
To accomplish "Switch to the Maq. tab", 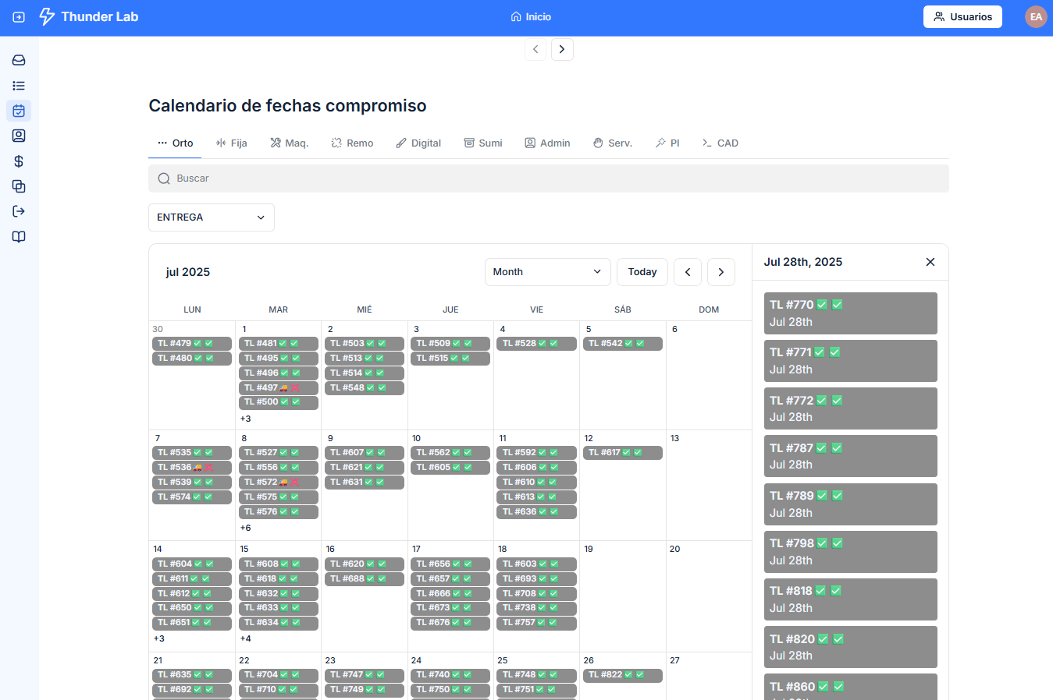I will (289, 143).
